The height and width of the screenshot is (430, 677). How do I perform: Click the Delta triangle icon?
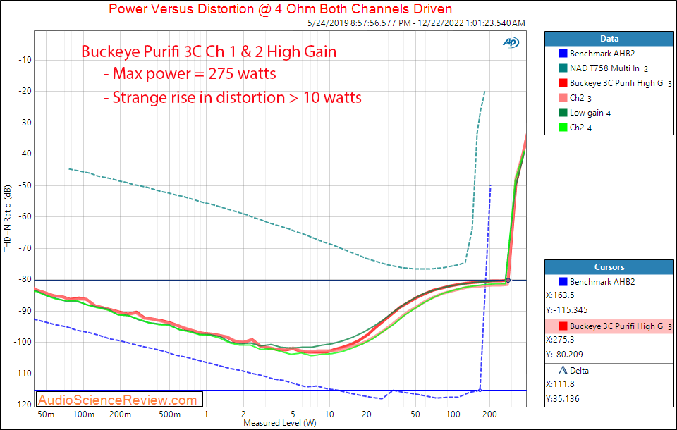click(x=563, y=370)
